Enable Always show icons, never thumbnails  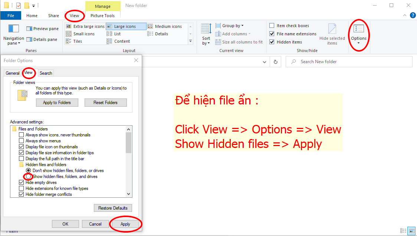(x=22, y=135)
